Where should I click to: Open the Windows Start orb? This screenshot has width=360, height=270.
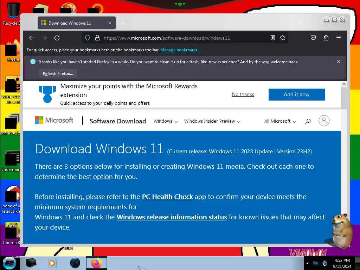[x=9, y=263]
